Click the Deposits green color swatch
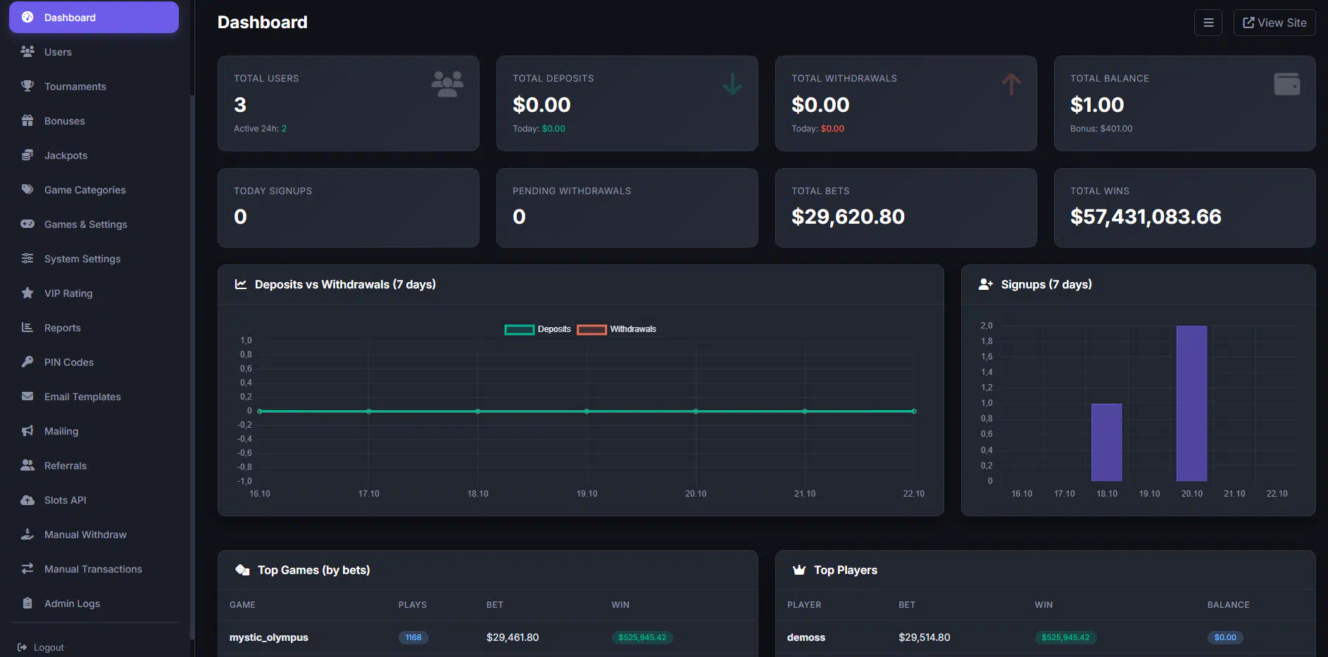Image resolution: width=1328 pixels, height=657 pixels. tap(520, 329)
